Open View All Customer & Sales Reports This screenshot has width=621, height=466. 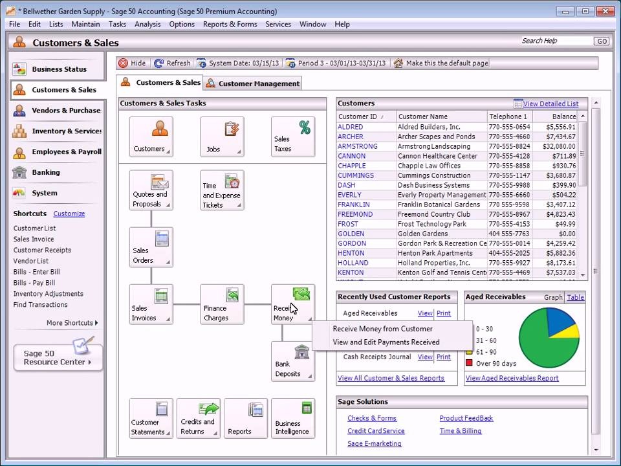[x=391, y=378]
